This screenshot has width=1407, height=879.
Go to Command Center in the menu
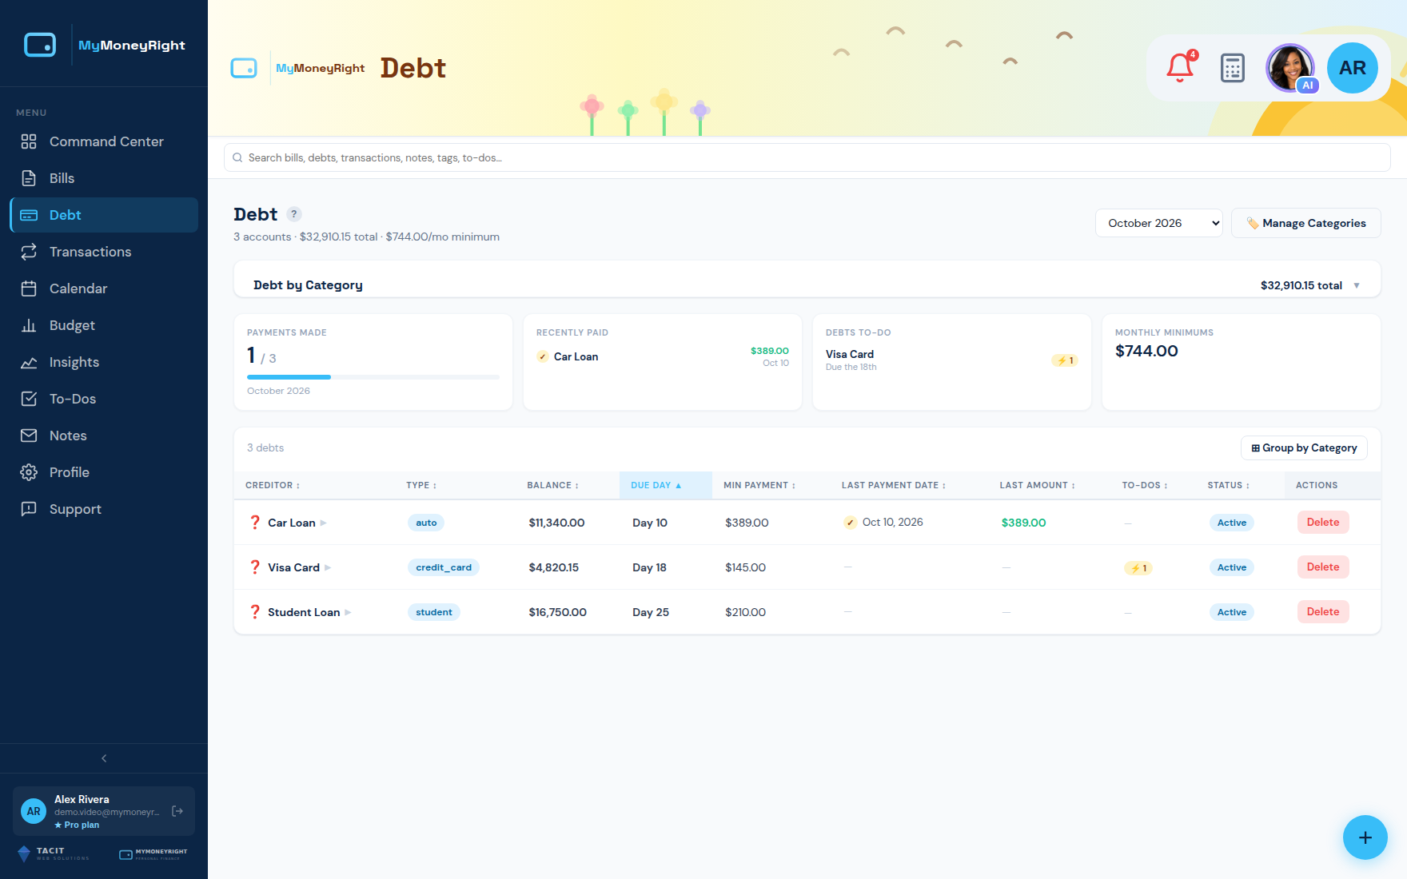pos(104,141)
